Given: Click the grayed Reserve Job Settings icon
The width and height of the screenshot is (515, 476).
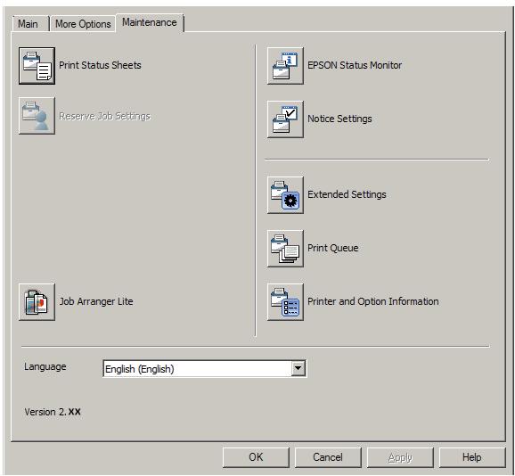Looking at the screenshot, I should pyautogui.click(x=37, y=116).
